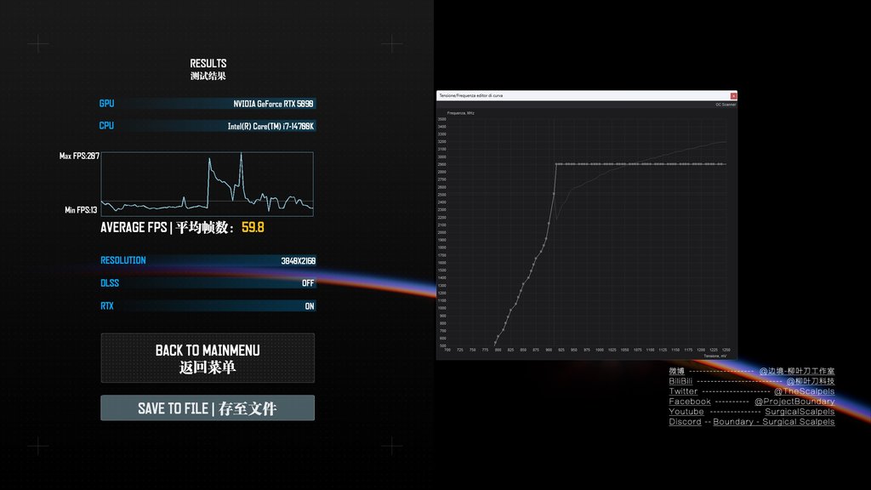Click the 3840X2160 resolution value
Image resolution: width=871 pixels, height=490 pixels.
(299, 260)
